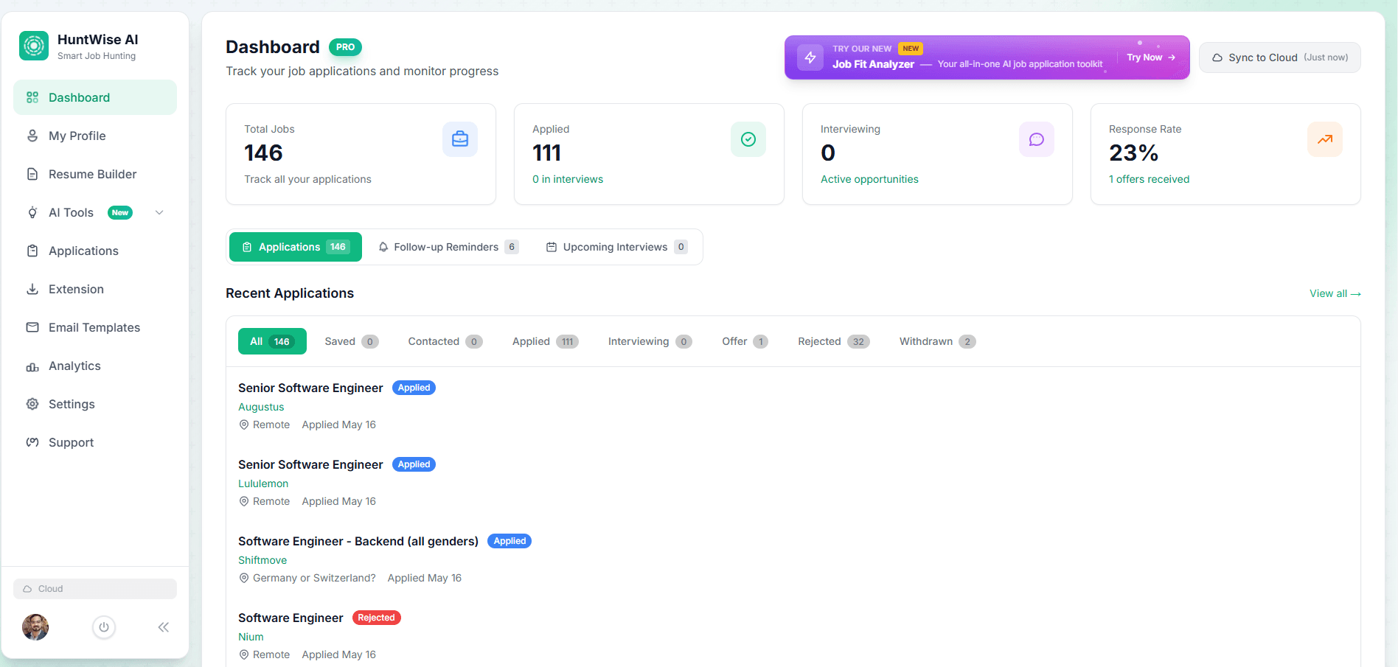Click the Augustus company link
The width and height of the screenshot is (1398, 667).
pyautogui.click(x=261, y=407)
